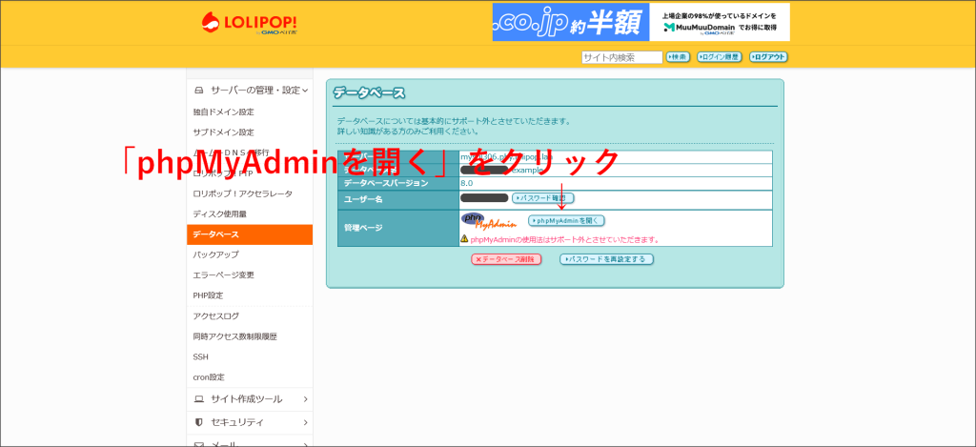Click the monitor icon beside サイト作成ツール
This screenshot has height=447, width=976.
[199, 399]
